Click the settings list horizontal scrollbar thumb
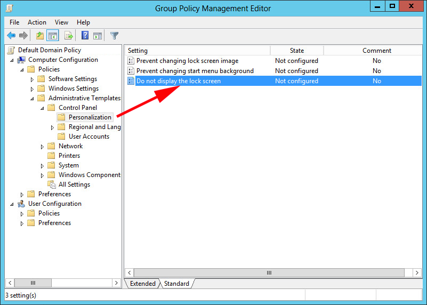Image resolution: width=427 pixels, height=305 pixels. pos(269,272)
